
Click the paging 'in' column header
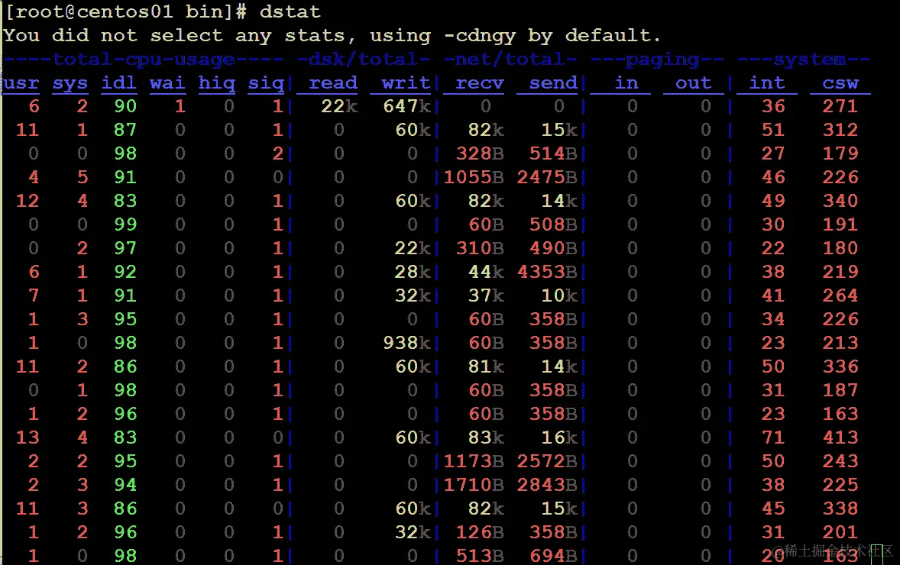(626, 83)
